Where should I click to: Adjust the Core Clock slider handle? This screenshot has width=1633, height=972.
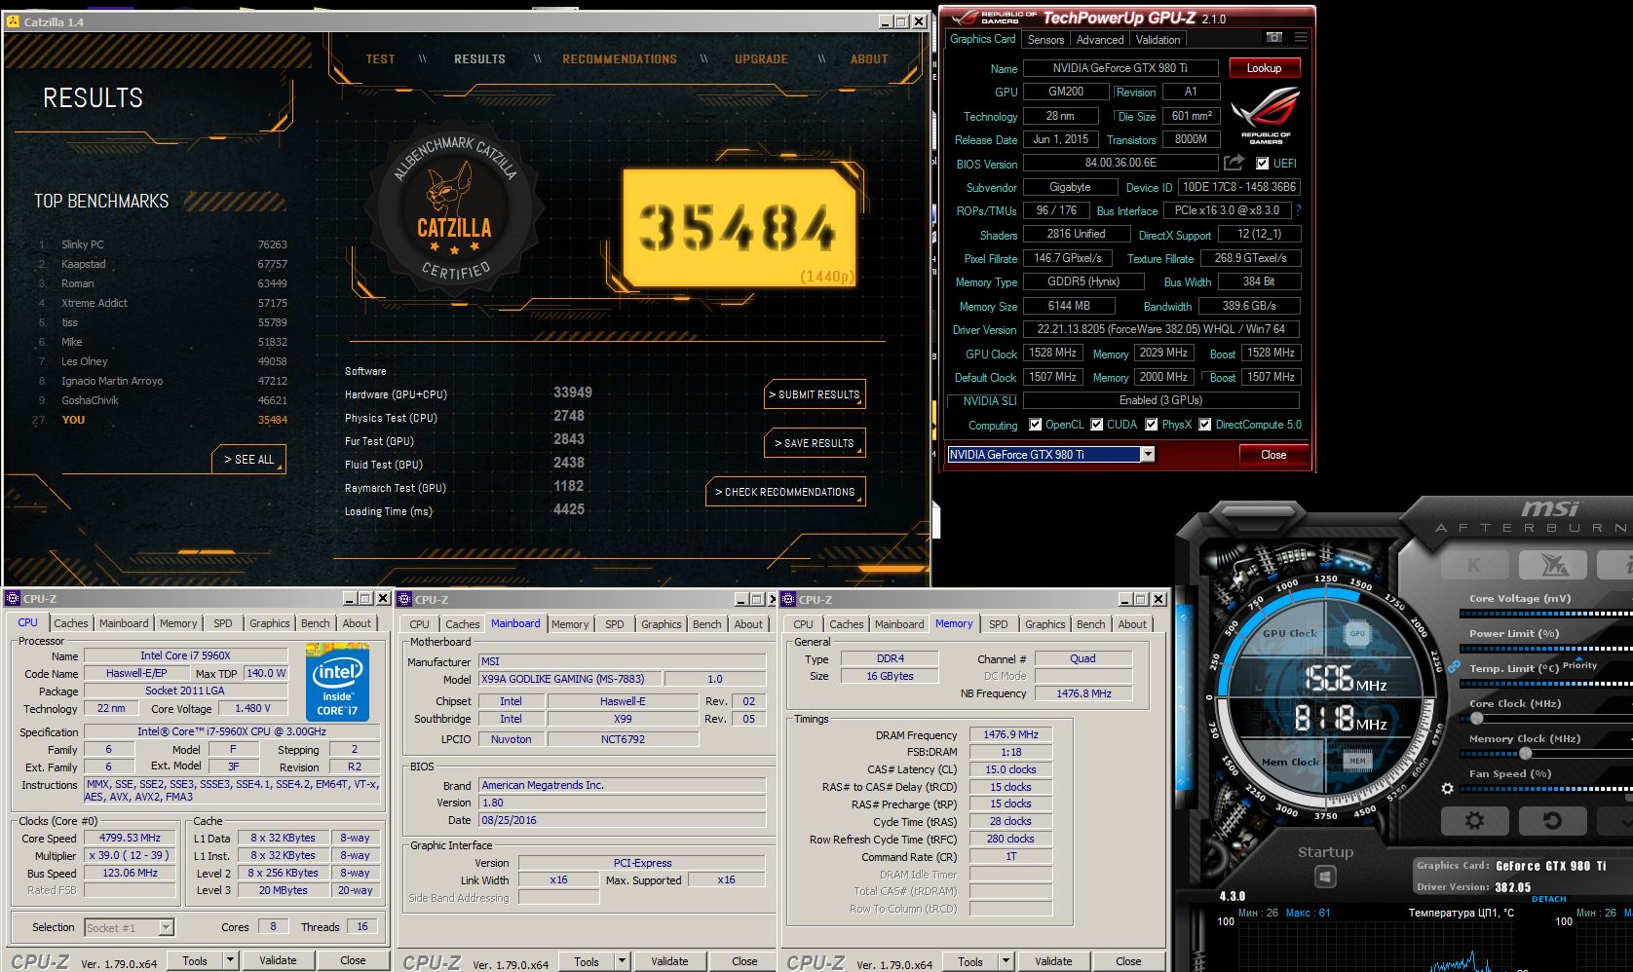1477,719
